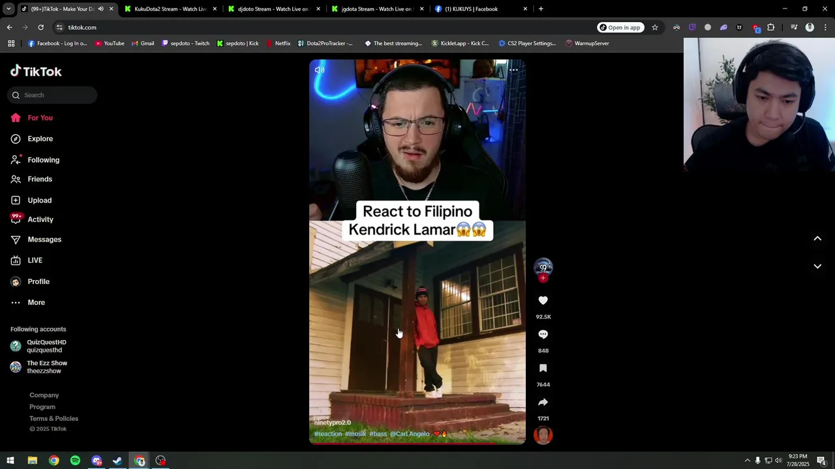Viewport: 835px width, 469px height.
Task: Open File Explorer from taskbar
Action: (x=32, y=461)
